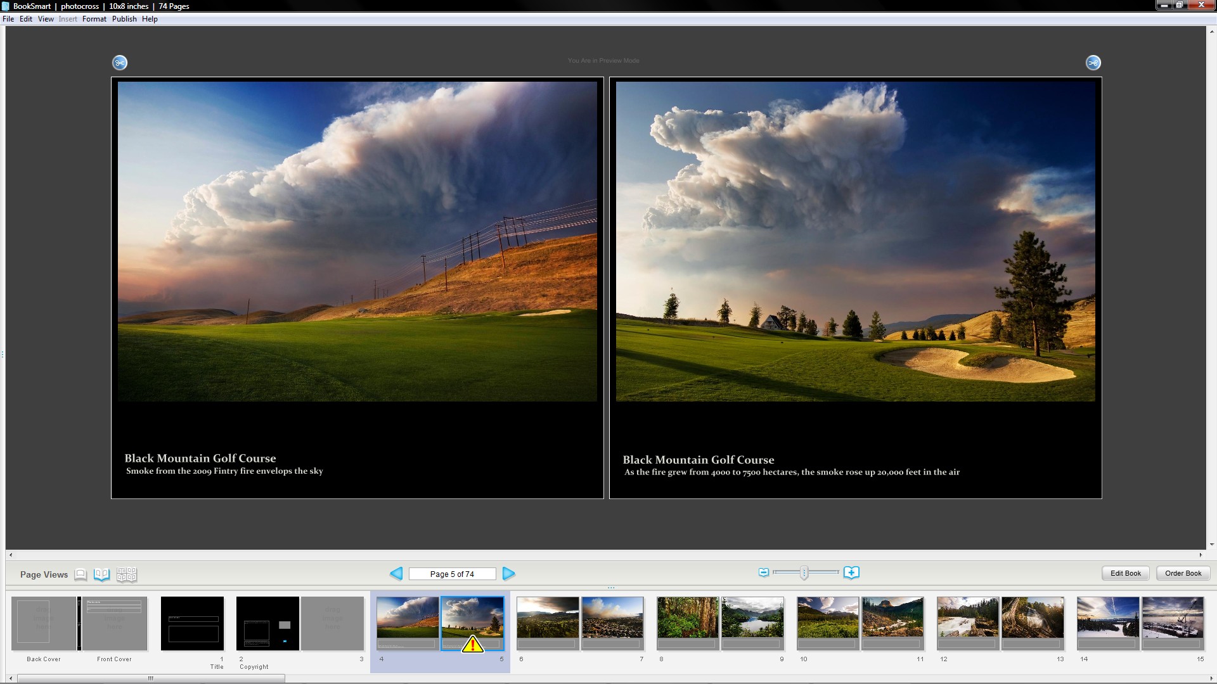Viewport: 1217px width, 684px height.
Task: Click the thumbnail strip horizontal scrollbar
Action: click(151, 678)
